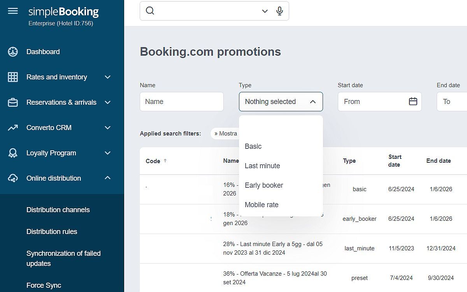Open Distribution channels page
The height and width of the screenshot is (292, 467).
[58, 210]
